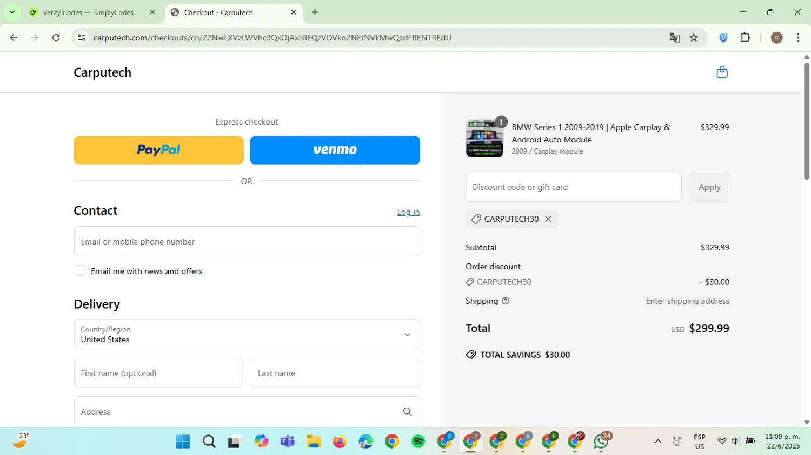
Task: Click the Last name field
Action: click(x=335, y=373)
